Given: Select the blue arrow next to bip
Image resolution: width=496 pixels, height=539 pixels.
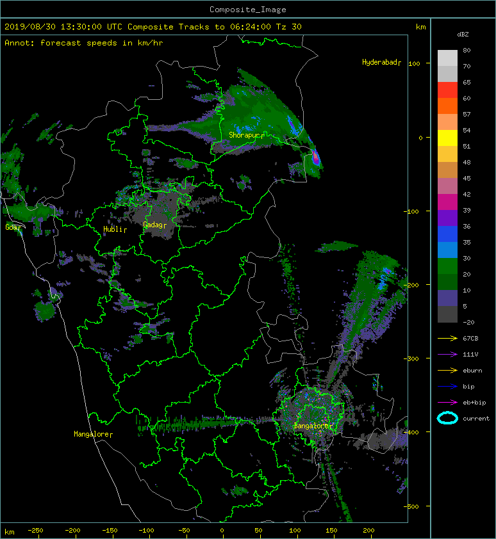Looking at the screenshot, I should click(x=447, y=387).
